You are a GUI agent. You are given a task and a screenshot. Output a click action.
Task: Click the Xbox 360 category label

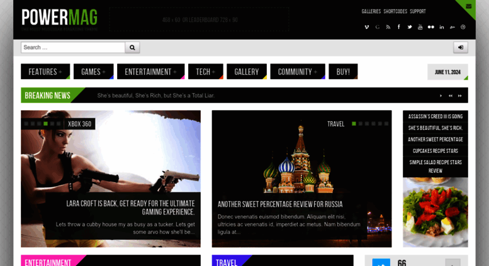tap(79, 124)
